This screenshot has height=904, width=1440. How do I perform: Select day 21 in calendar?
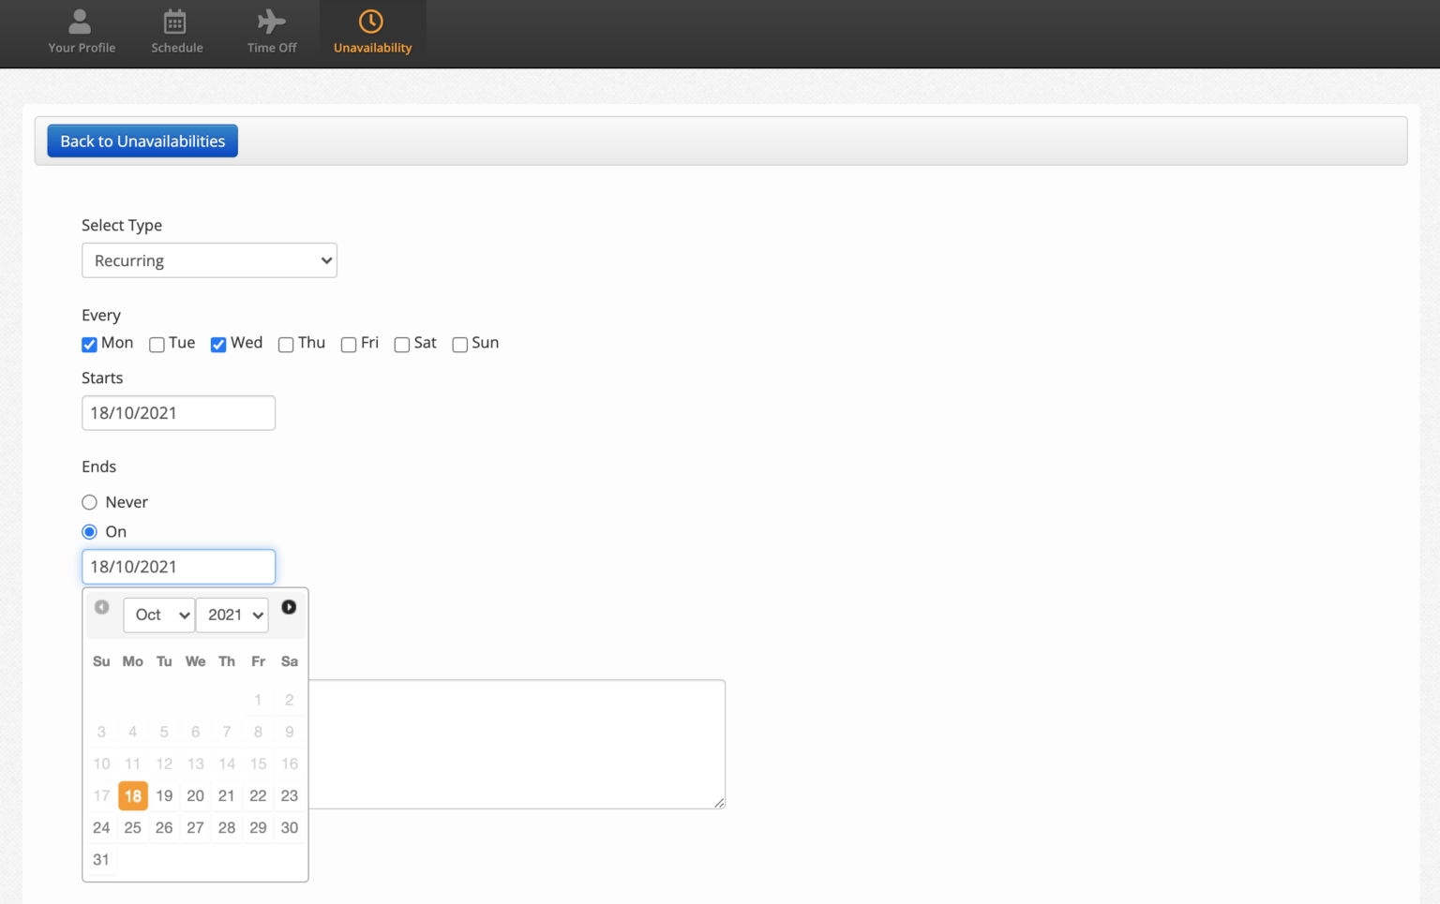[x=227, y=796]
